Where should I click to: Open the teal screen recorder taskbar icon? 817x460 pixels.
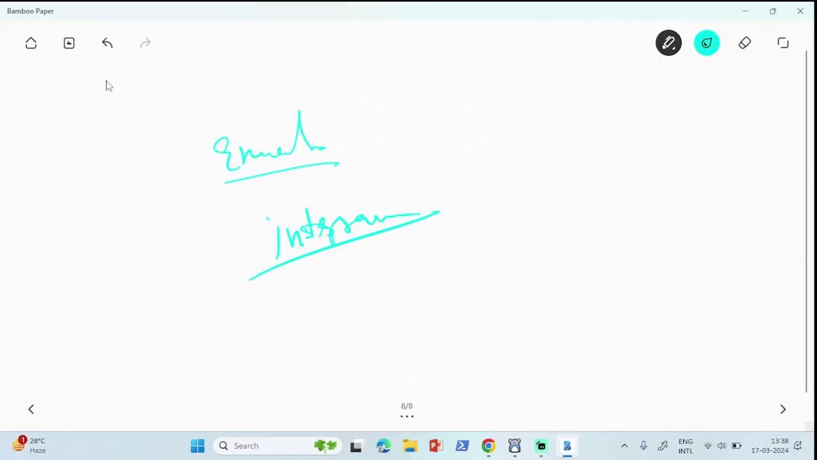pyautogui.click(x=541, y=445)
